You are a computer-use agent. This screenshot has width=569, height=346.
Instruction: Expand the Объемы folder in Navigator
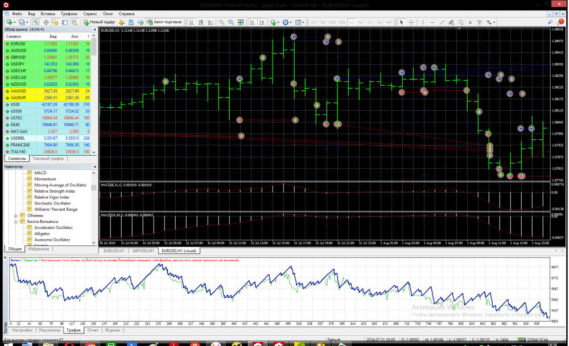tap(16, 215)
